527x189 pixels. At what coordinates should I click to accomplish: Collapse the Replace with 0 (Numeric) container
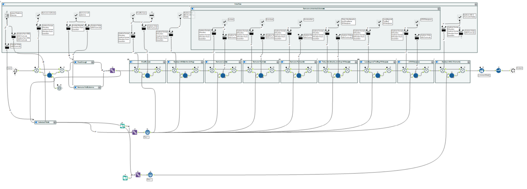coord(469,62)
